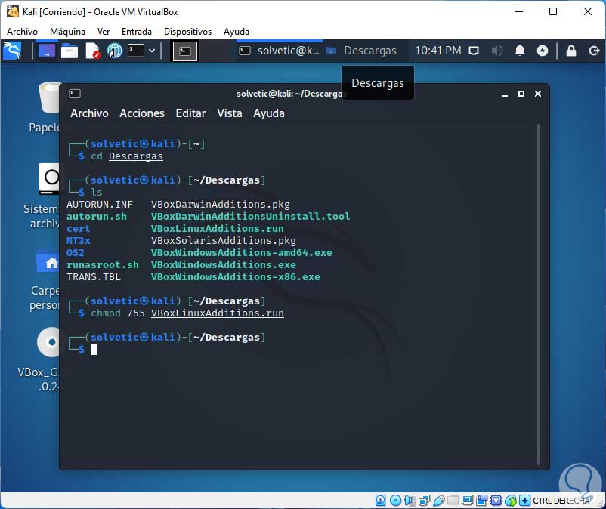Open VirtualBox Dispositivos menu
606x509 pixels.
coord(187,32)
